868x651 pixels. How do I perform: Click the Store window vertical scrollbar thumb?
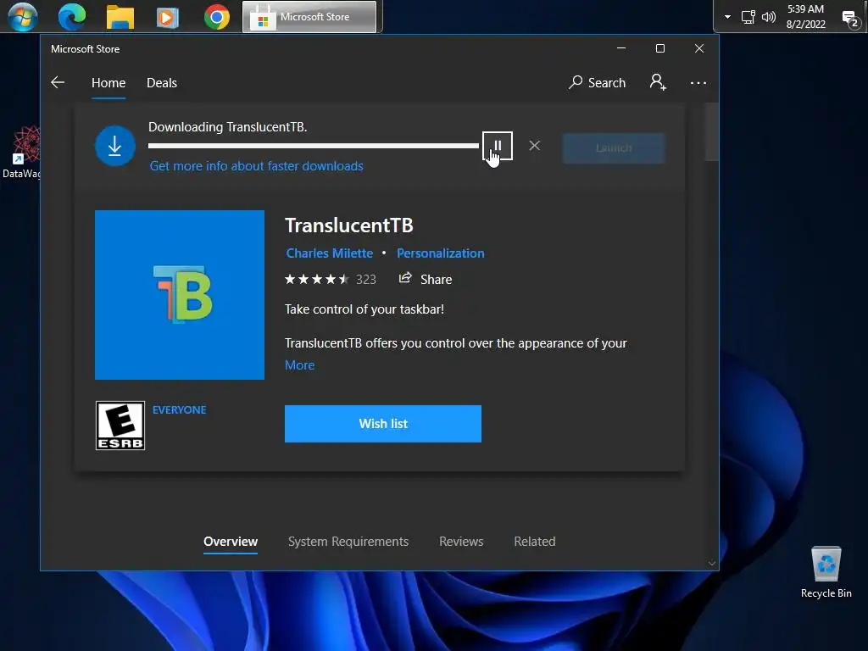click(712, 131)
